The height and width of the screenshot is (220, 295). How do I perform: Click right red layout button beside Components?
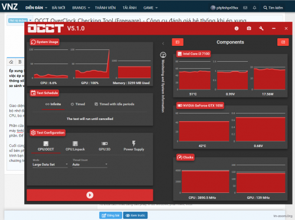[x=283, y=42]
